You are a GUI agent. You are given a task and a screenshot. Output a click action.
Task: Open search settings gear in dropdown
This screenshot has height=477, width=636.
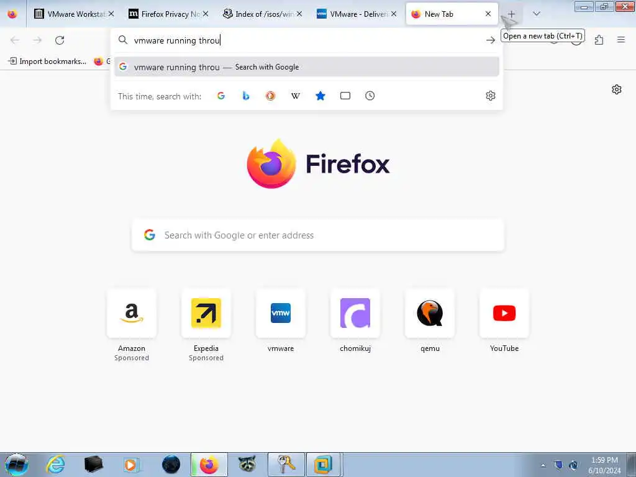click(491, 96)
